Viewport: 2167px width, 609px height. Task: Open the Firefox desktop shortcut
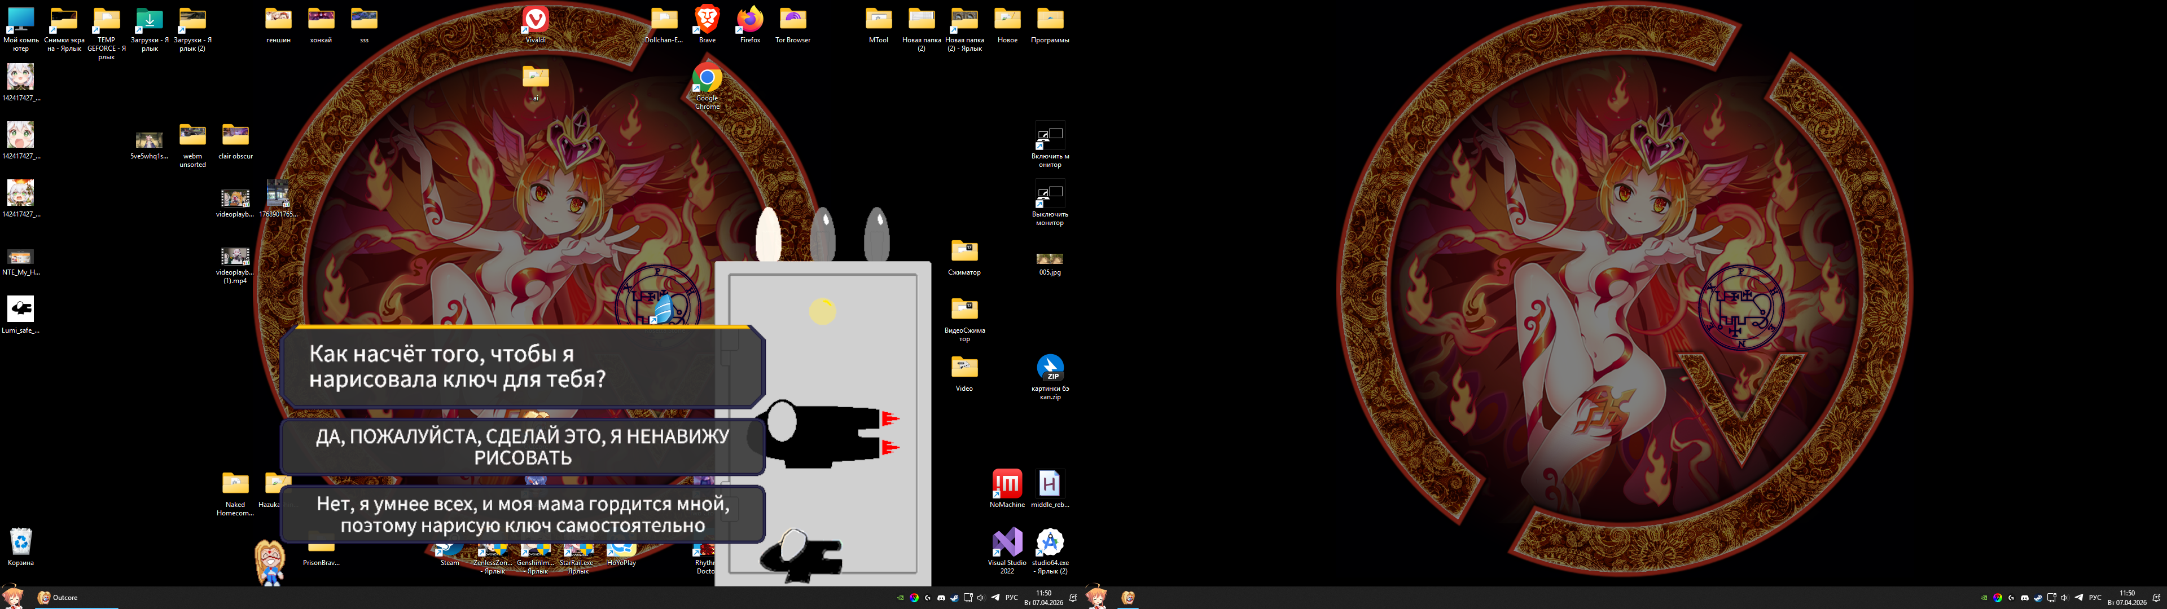749,19
